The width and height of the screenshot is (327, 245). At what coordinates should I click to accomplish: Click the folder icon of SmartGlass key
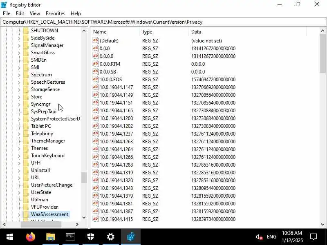click(26, 53)
